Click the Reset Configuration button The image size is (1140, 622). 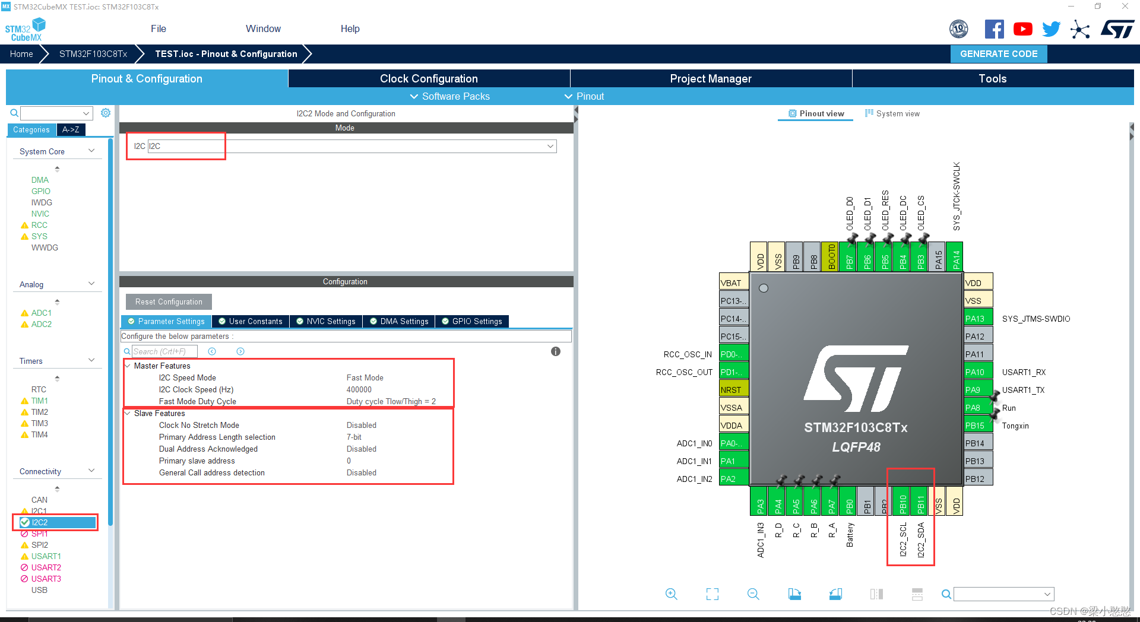click(x=169, y=302)
